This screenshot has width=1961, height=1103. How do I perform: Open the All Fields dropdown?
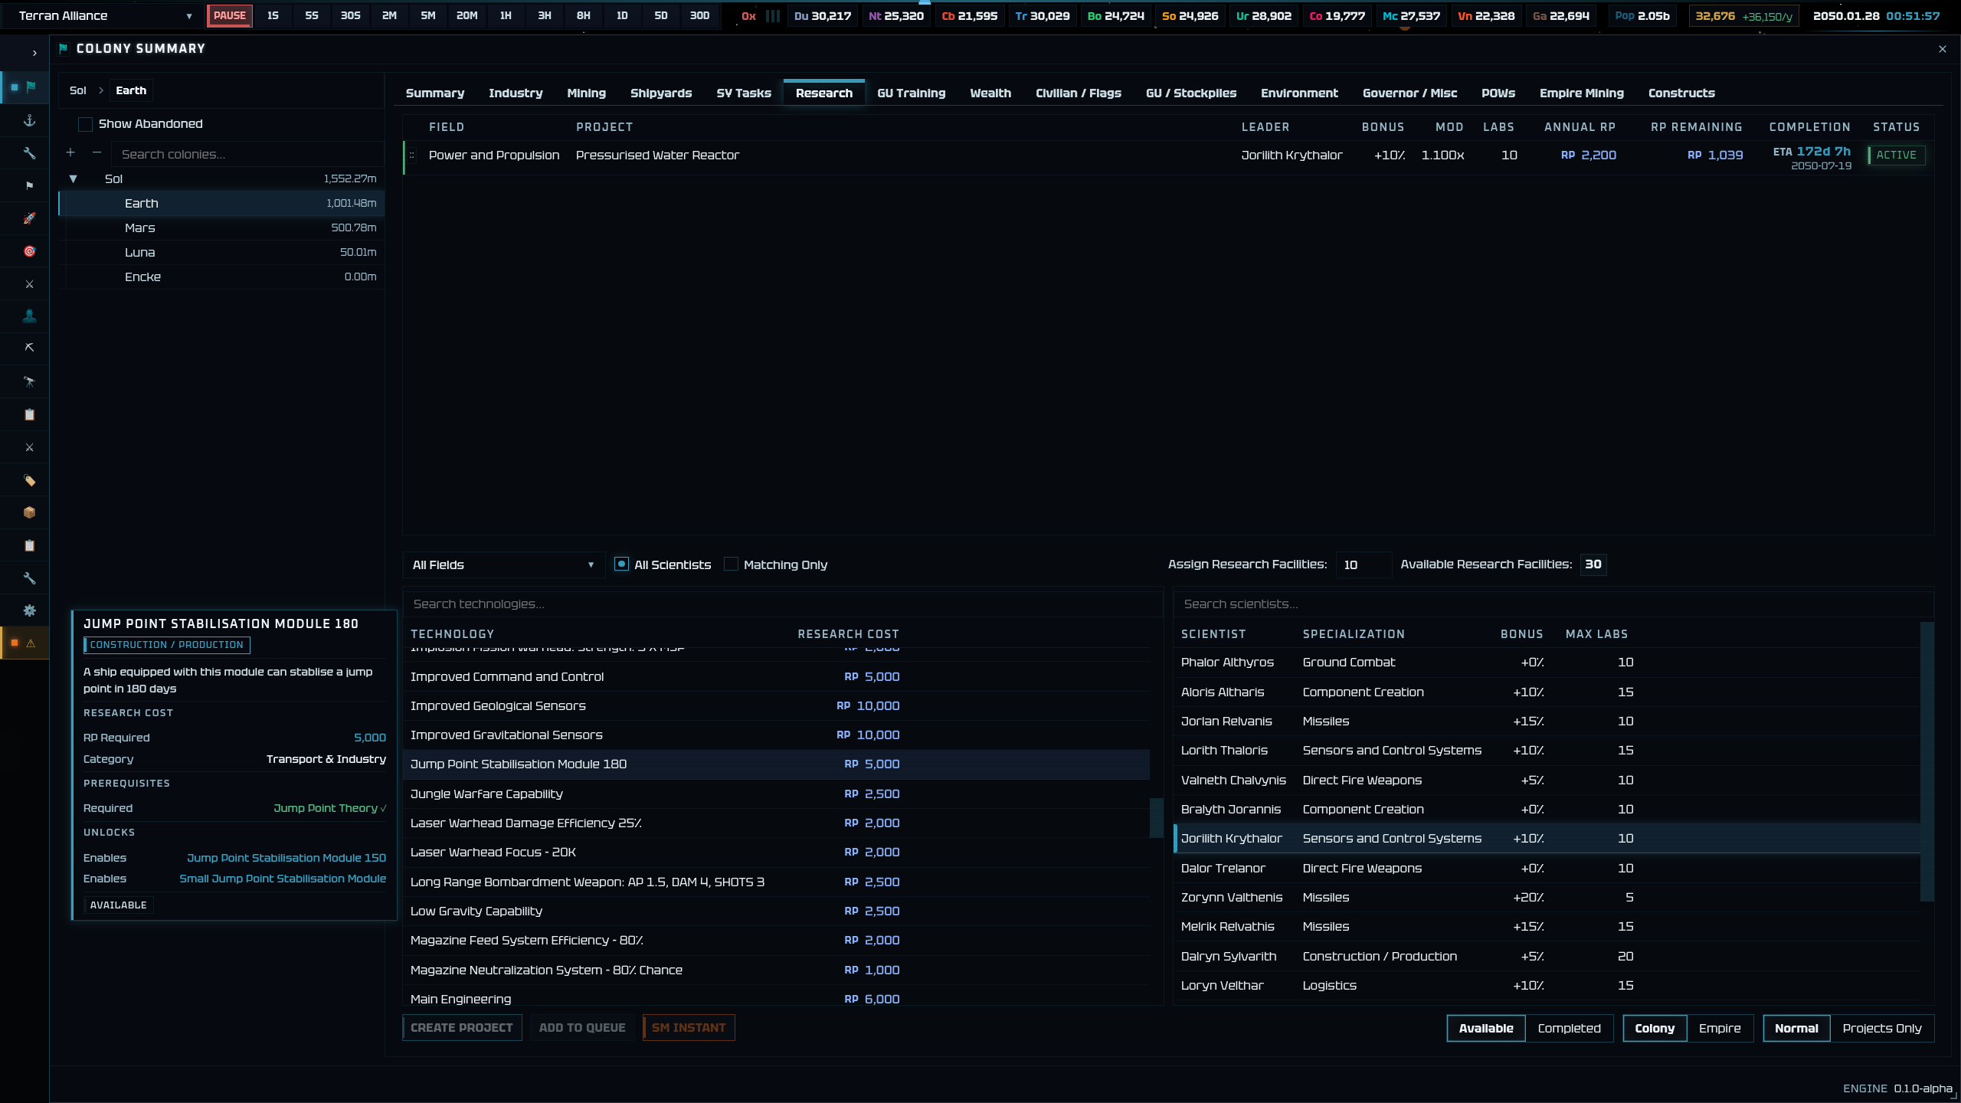click(x=503, y=565)
